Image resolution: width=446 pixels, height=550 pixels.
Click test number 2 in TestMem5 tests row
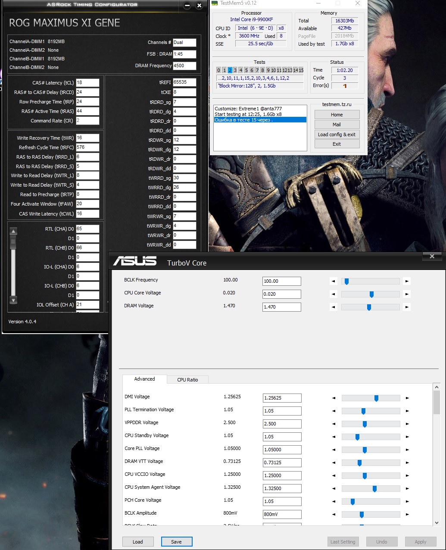230,70
